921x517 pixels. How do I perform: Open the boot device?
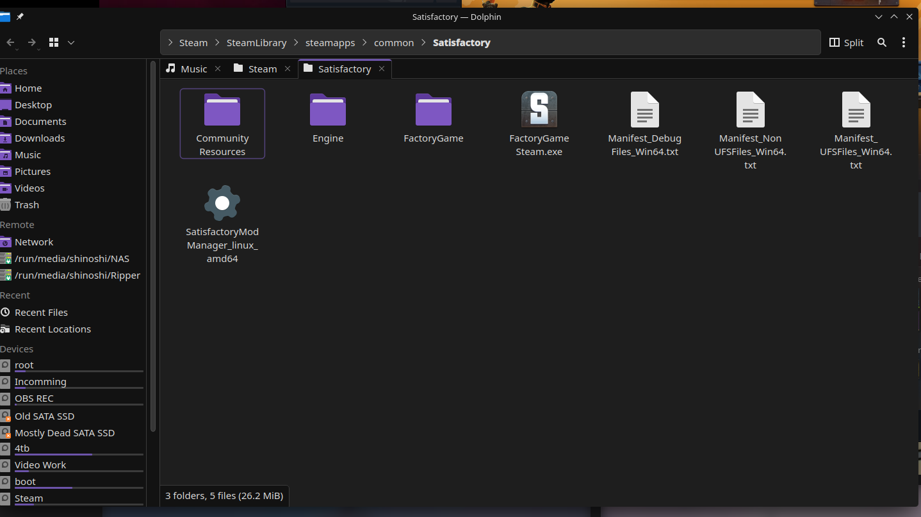tap(72, 482)
